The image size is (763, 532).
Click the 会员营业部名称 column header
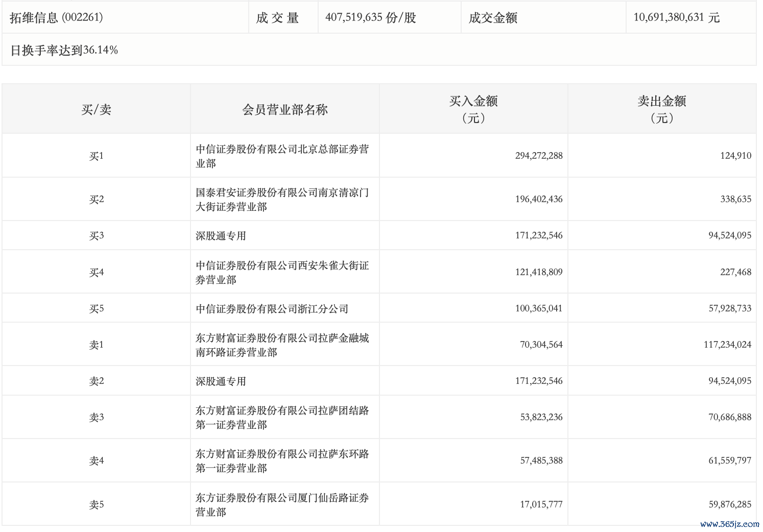[285, 109]
